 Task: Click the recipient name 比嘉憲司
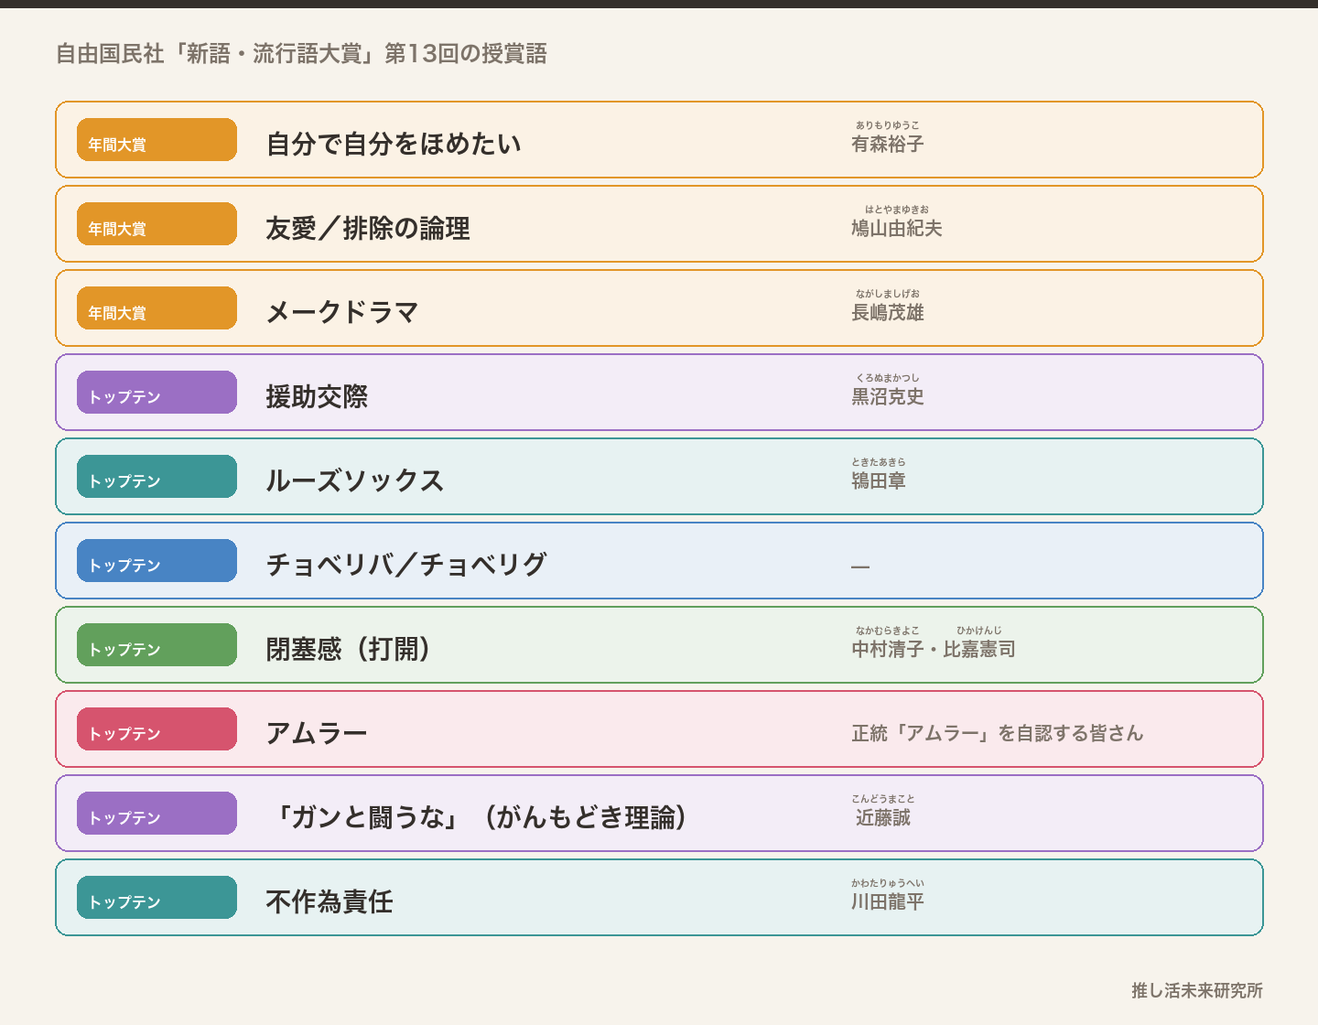point(979,649)
